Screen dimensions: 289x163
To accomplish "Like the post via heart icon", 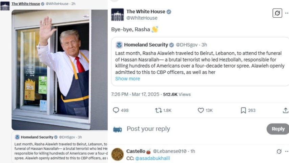I will (201, 110).
